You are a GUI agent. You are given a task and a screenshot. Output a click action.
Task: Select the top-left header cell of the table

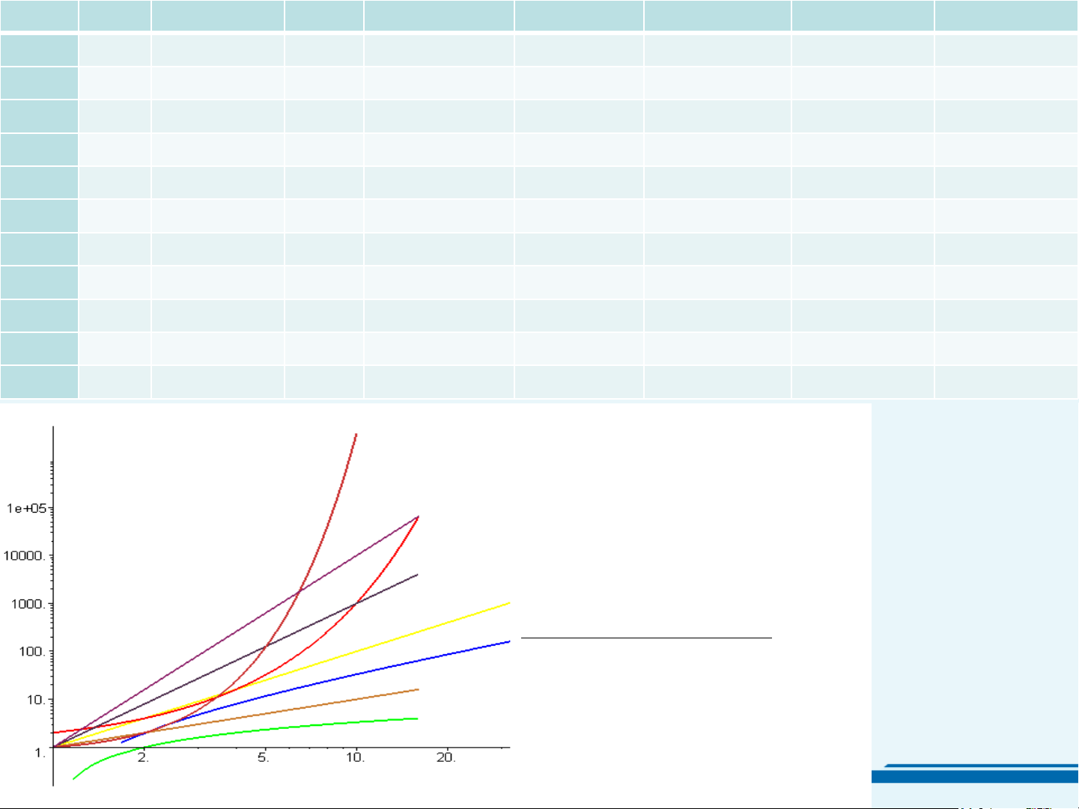39,15
